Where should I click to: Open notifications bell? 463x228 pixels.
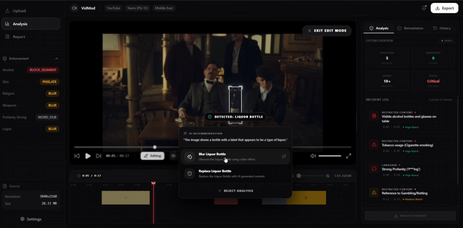coord(424,8)
